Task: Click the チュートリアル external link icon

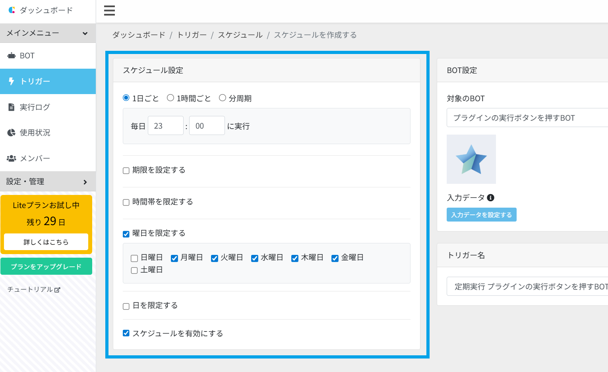Action: [x=57, y=290]
